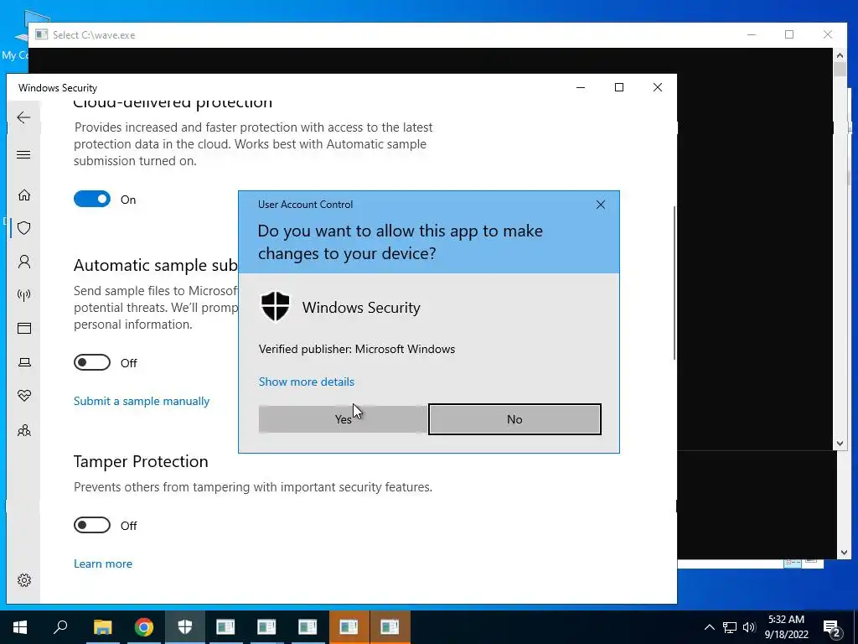Open Firewall & network protection icon
The width and height of the screenshot is (858, 644).
coord(24,295)
